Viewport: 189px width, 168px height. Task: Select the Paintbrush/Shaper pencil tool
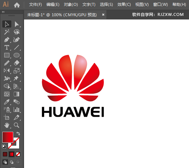[x=7, y=63]
